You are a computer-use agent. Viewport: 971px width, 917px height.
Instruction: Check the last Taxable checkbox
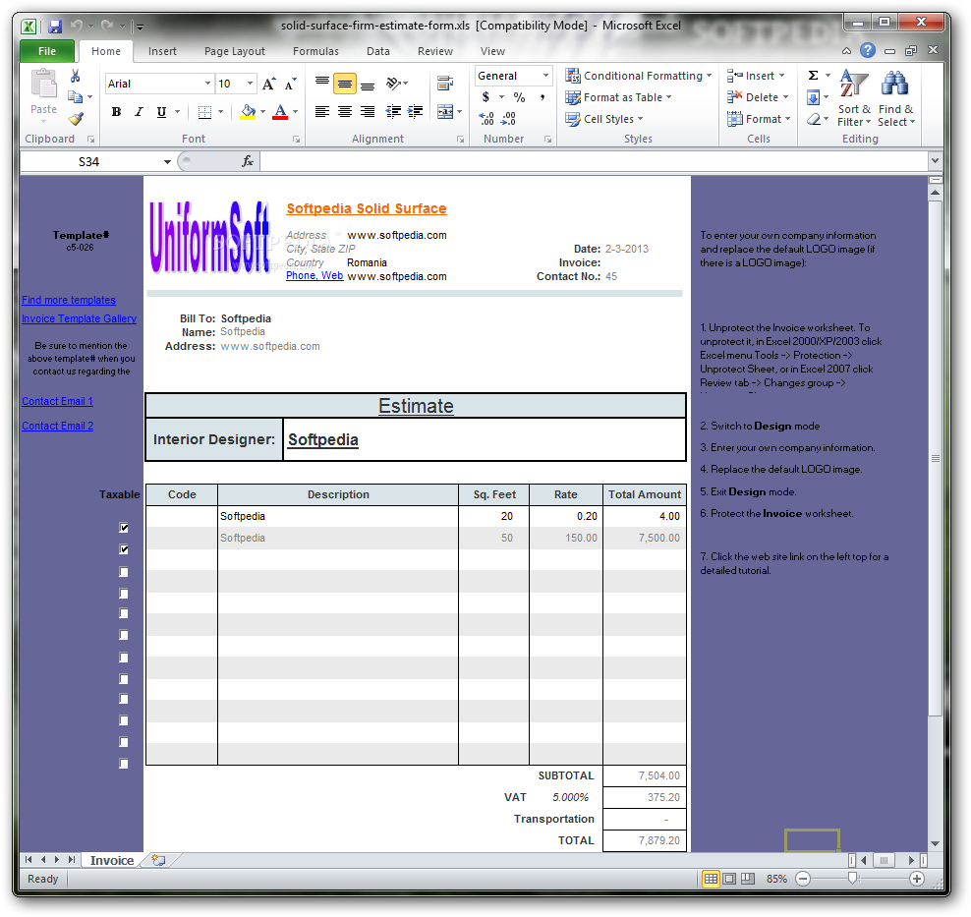coord(124,764)
